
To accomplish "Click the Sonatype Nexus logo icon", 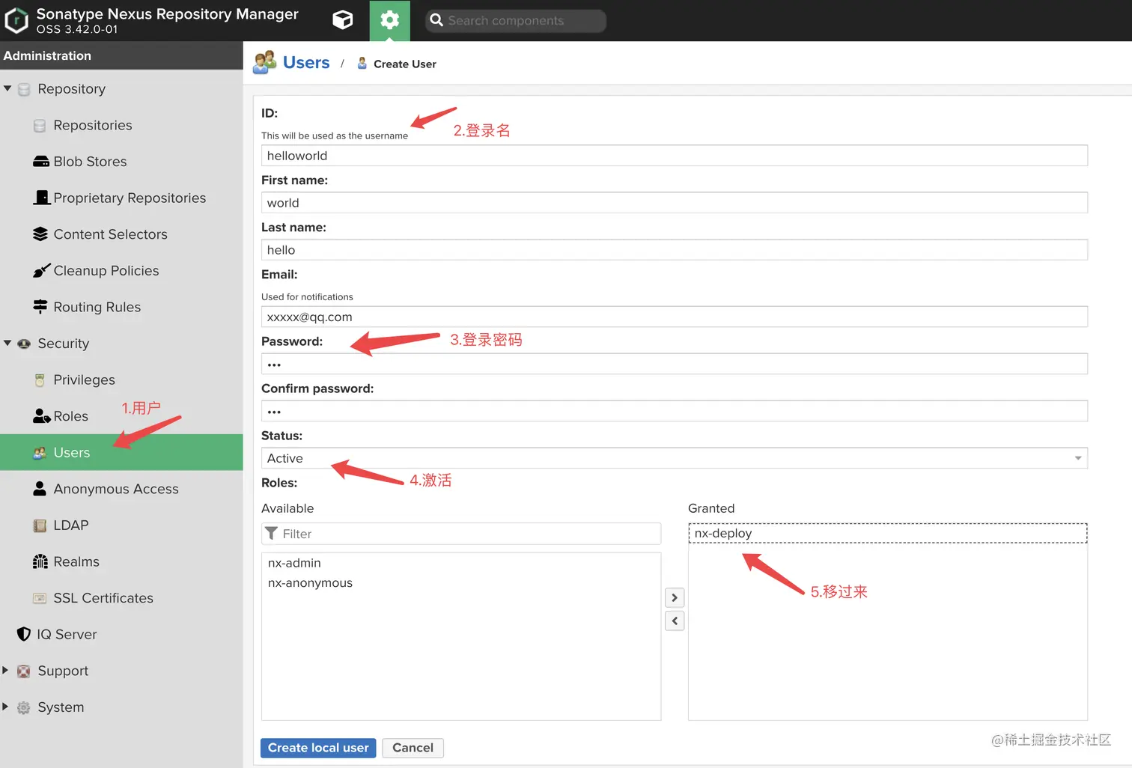I will (x=16, y=20).
